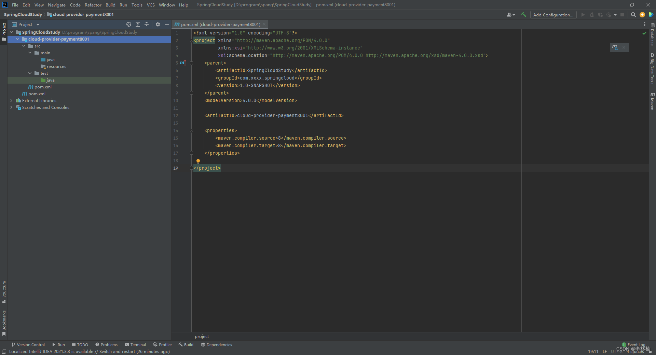This screenshot has width=656, height=355.
Task: Click the orange IDE update arrow icon
Action: (642, 15)
